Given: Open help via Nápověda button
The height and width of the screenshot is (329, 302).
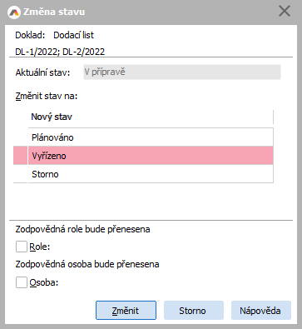Looking at the screenshot, I should pyautogui.click(x=261, y=311).
